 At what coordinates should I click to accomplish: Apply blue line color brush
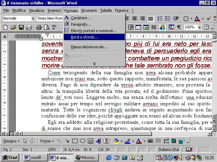point(127,141)
